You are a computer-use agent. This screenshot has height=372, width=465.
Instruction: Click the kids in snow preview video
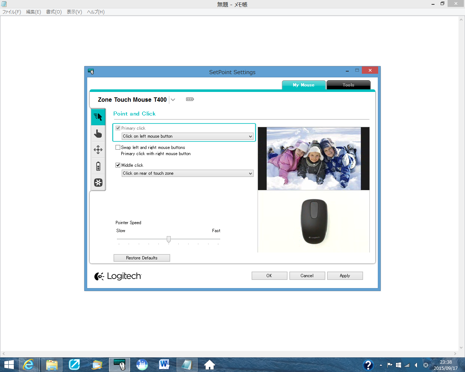(314, 158)
